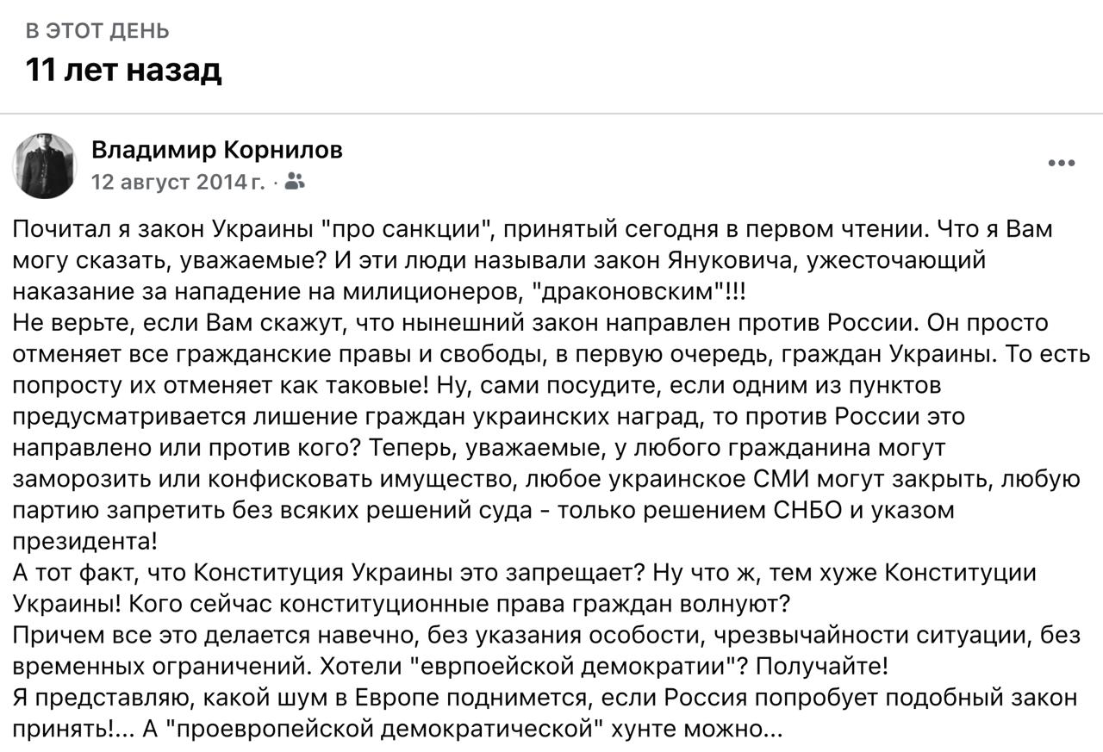This screenshot has height=752, width=1103.
Task: Click the opening line starting Почитал я закон
Action: [x=533, y=229]
